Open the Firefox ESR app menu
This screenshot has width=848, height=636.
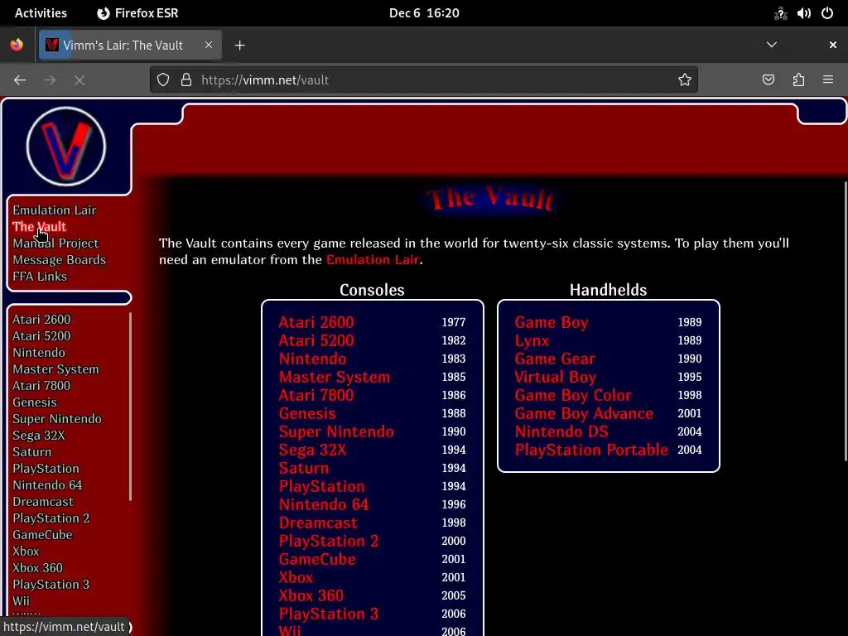pos(137,13)
